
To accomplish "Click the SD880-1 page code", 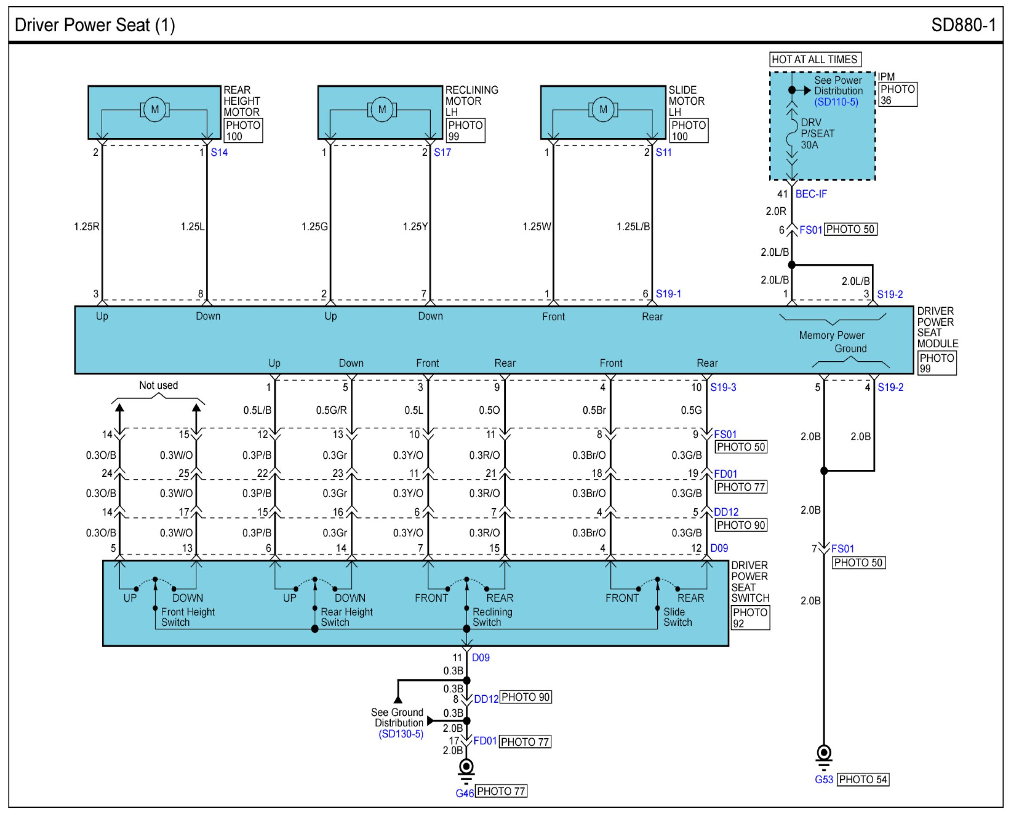I will click(x=964, y=25).
